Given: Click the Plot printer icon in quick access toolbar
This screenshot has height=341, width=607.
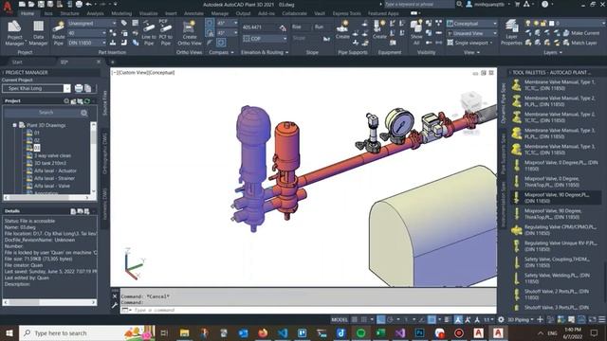Looking at the screenshot, I should [79, 4].
